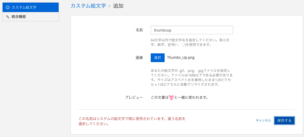
Task: Click the red duplicate-name error message
Action: [x=132, y=121]
